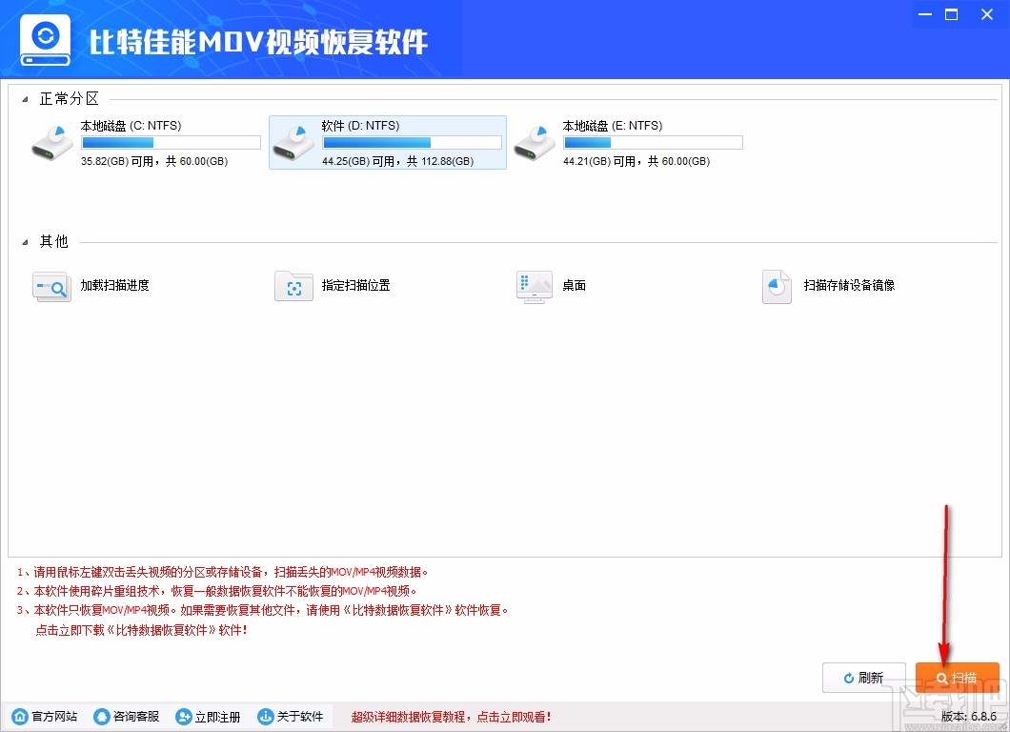Open the 关于软件 about software menu
Screen dimensions: 1010x732
(293, 717)
